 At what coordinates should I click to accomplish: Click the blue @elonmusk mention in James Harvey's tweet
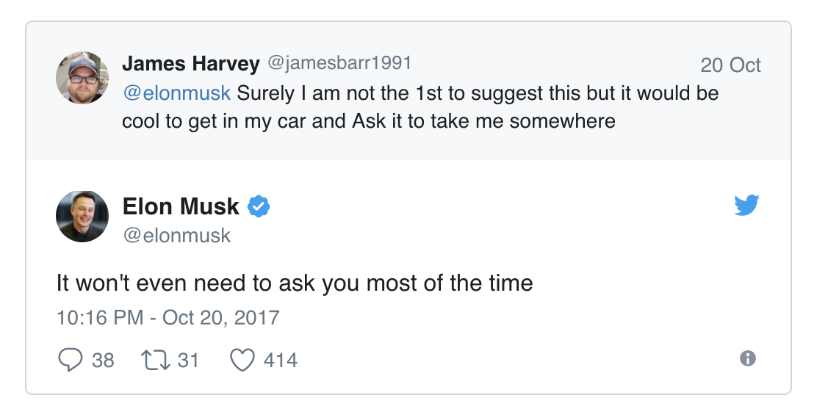click(176, 93)
